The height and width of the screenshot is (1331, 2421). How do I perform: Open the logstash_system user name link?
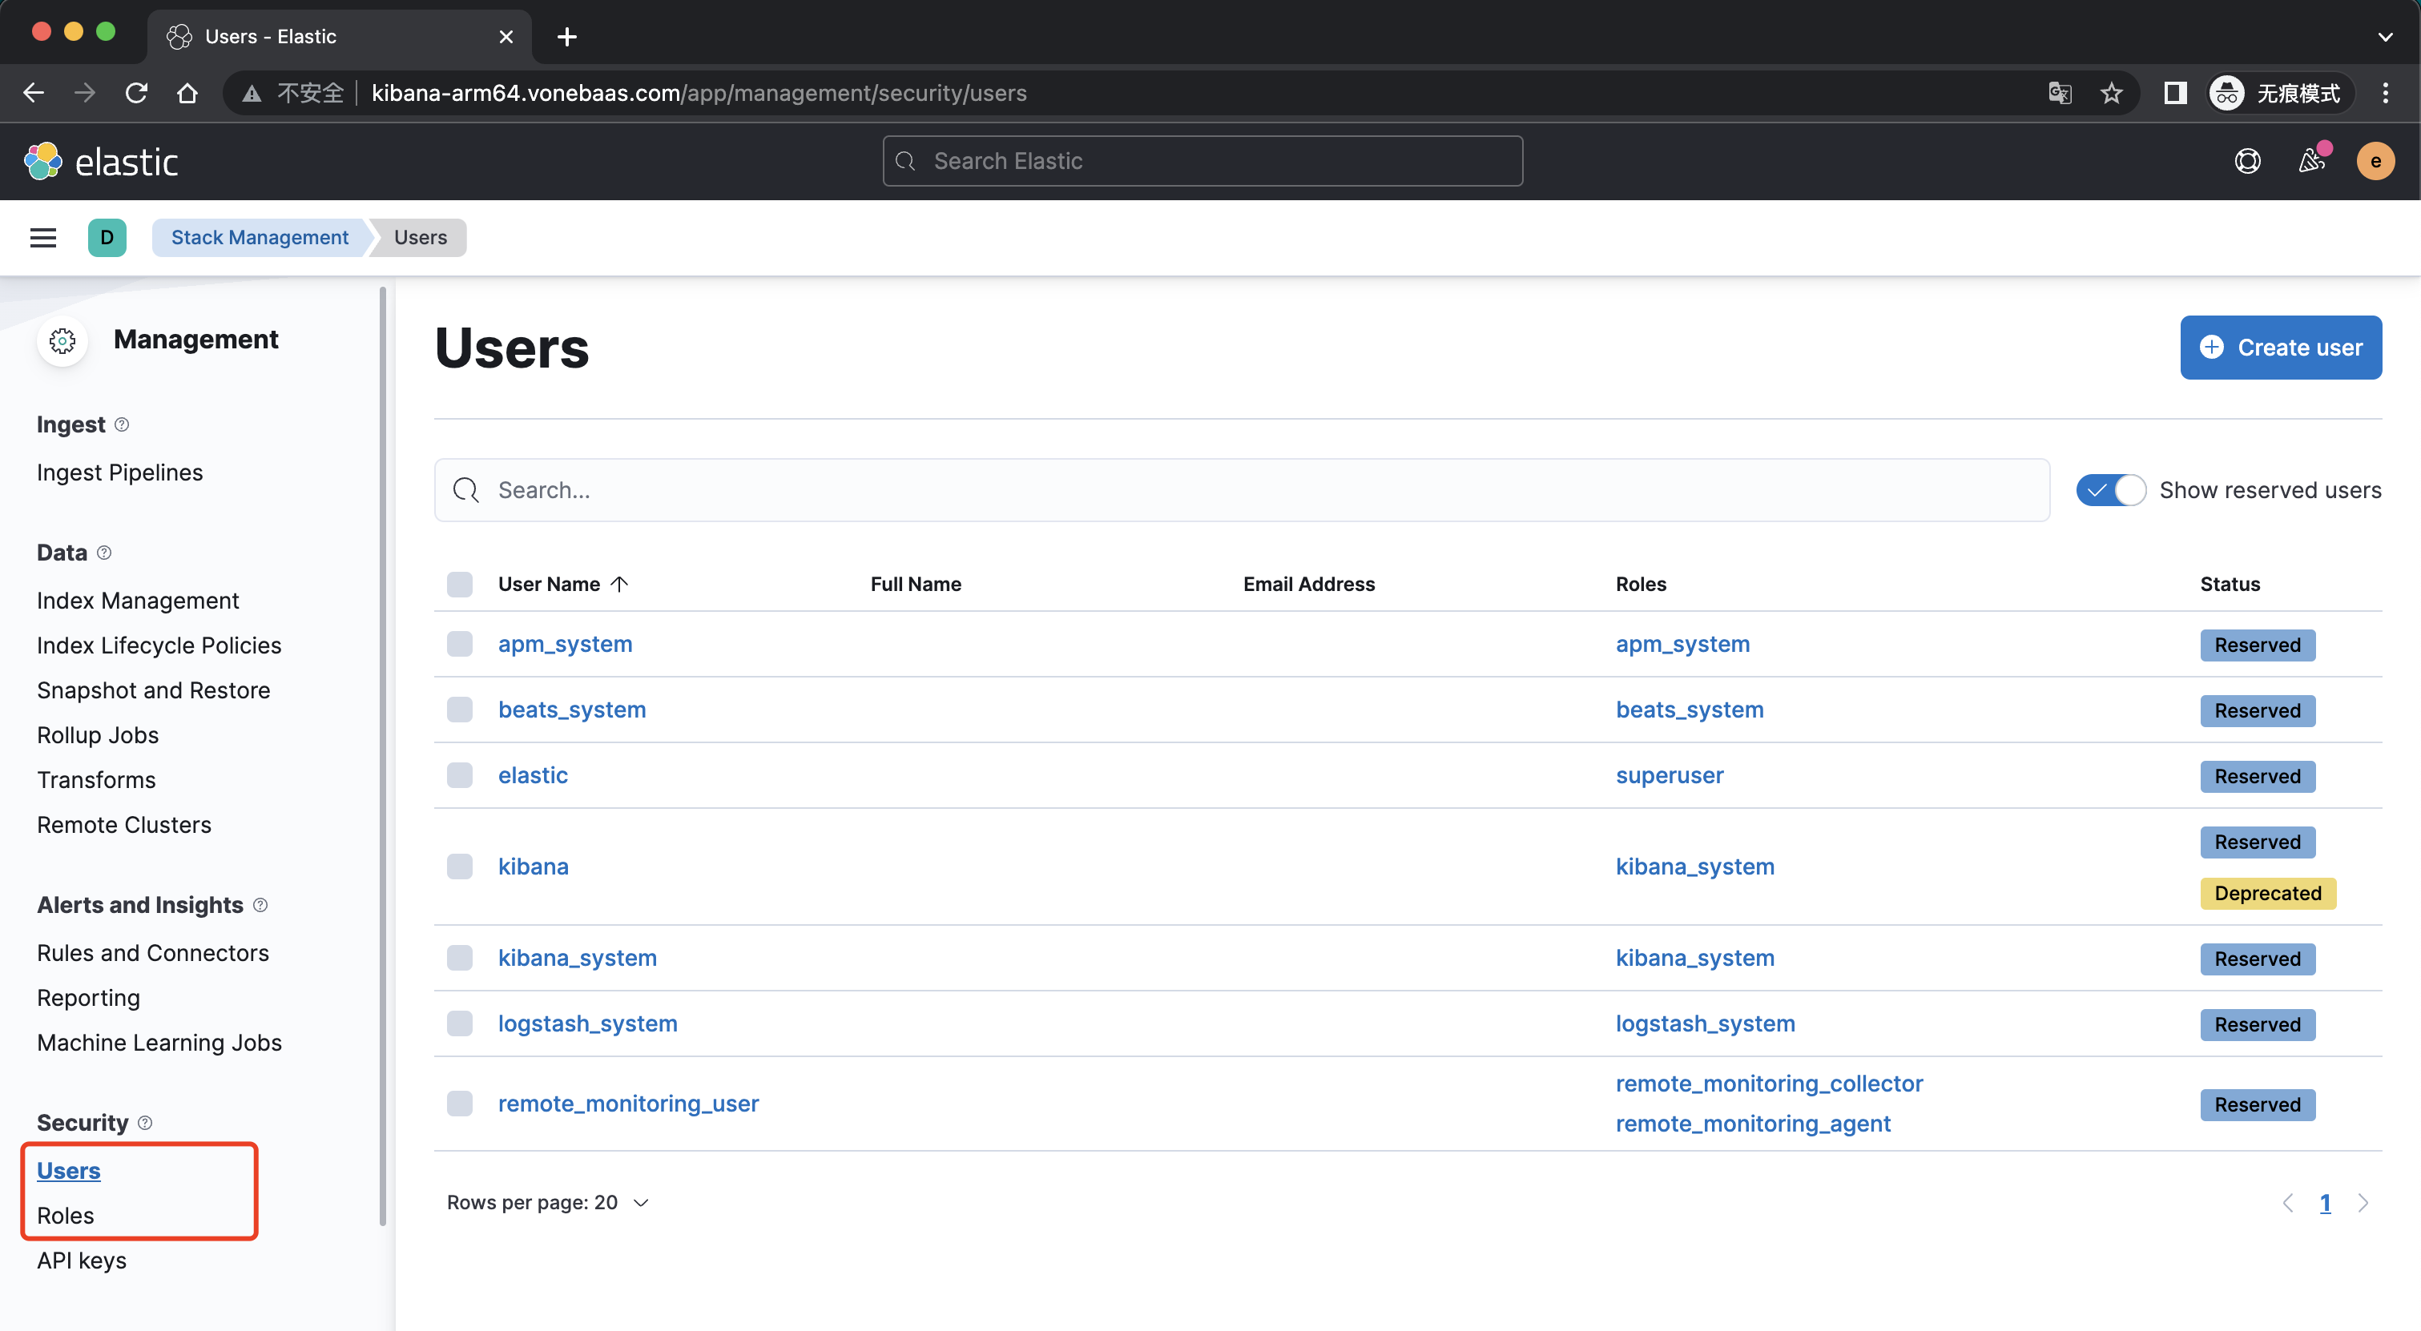[x=587, y=1023]
